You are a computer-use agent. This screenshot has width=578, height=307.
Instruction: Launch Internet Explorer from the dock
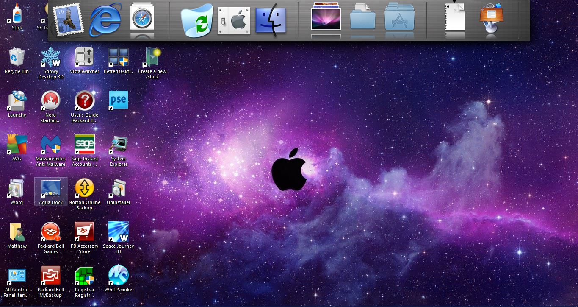tap(105, 20)
